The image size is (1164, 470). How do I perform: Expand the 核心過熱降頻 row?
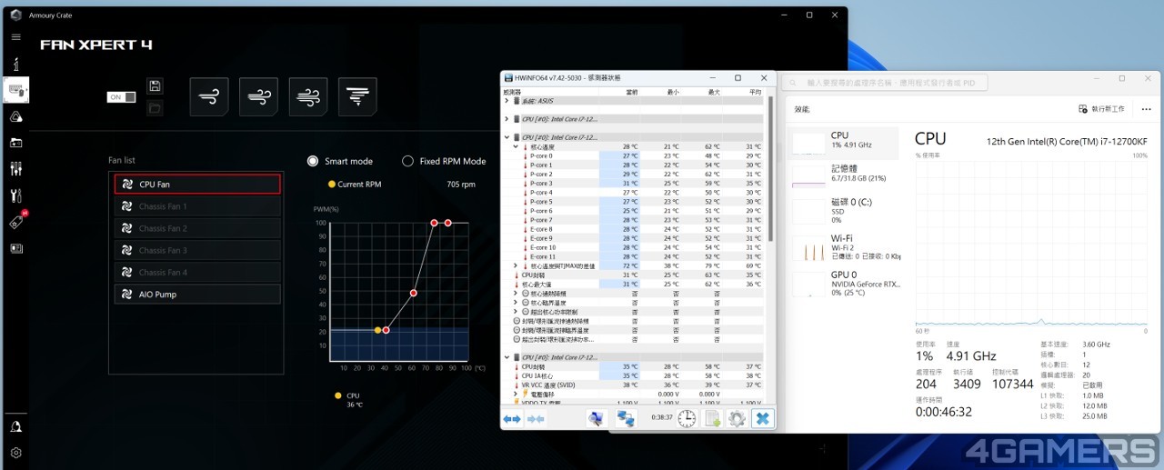click(x=516, y=293)
